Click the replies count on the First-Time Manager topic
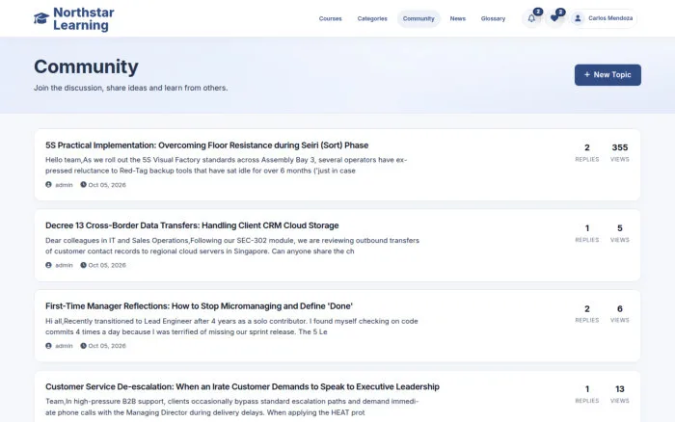The width and height of the screenshot is (675, 422). [x=587, y=308]
